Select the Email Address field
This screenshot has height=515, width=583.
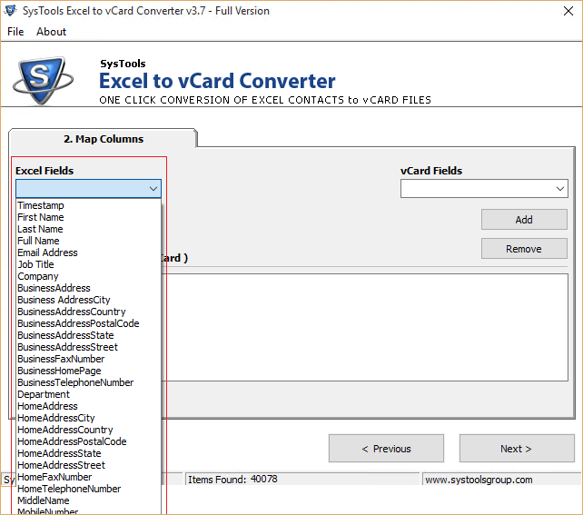click(x=88, y=253)
